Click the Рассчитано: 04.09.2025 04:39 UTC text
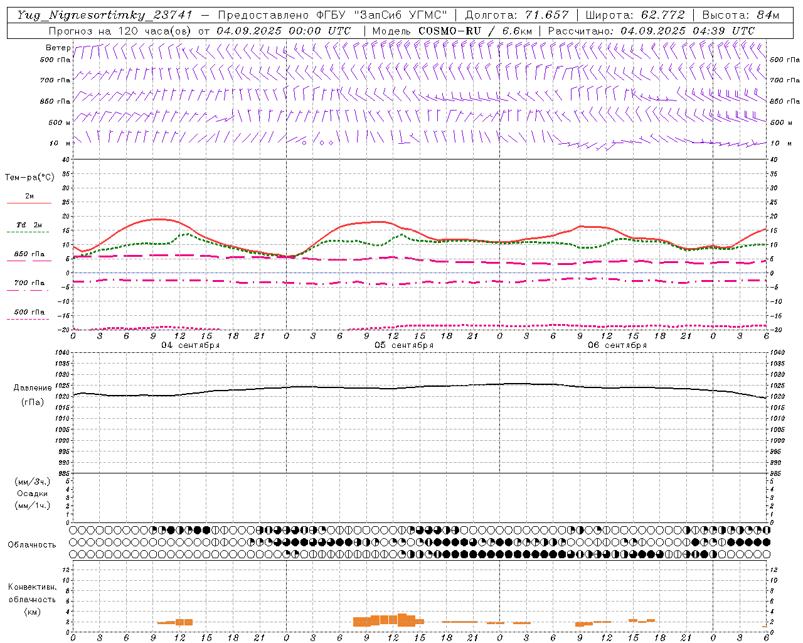The width and height of the screenshot is (803, 643). tap(651, 31)
